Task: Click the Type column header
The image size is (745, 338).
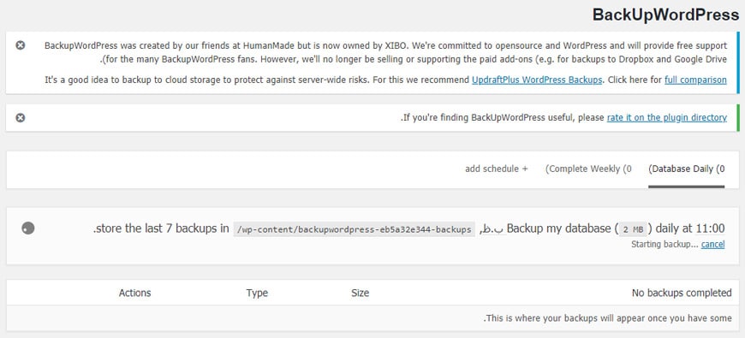Action: tap(257, 293)
